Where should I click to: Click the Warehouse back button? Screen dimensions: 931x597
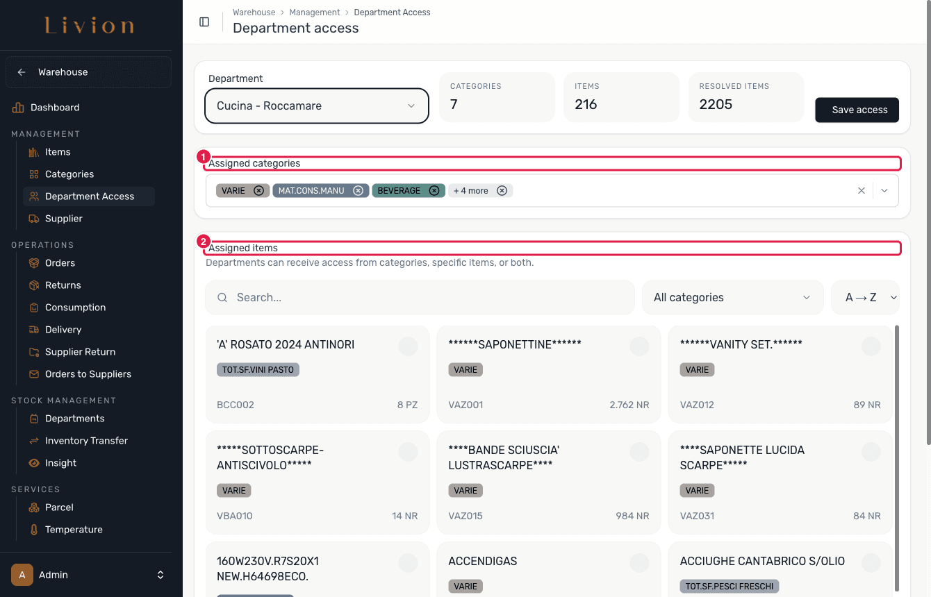coord(88,72)
